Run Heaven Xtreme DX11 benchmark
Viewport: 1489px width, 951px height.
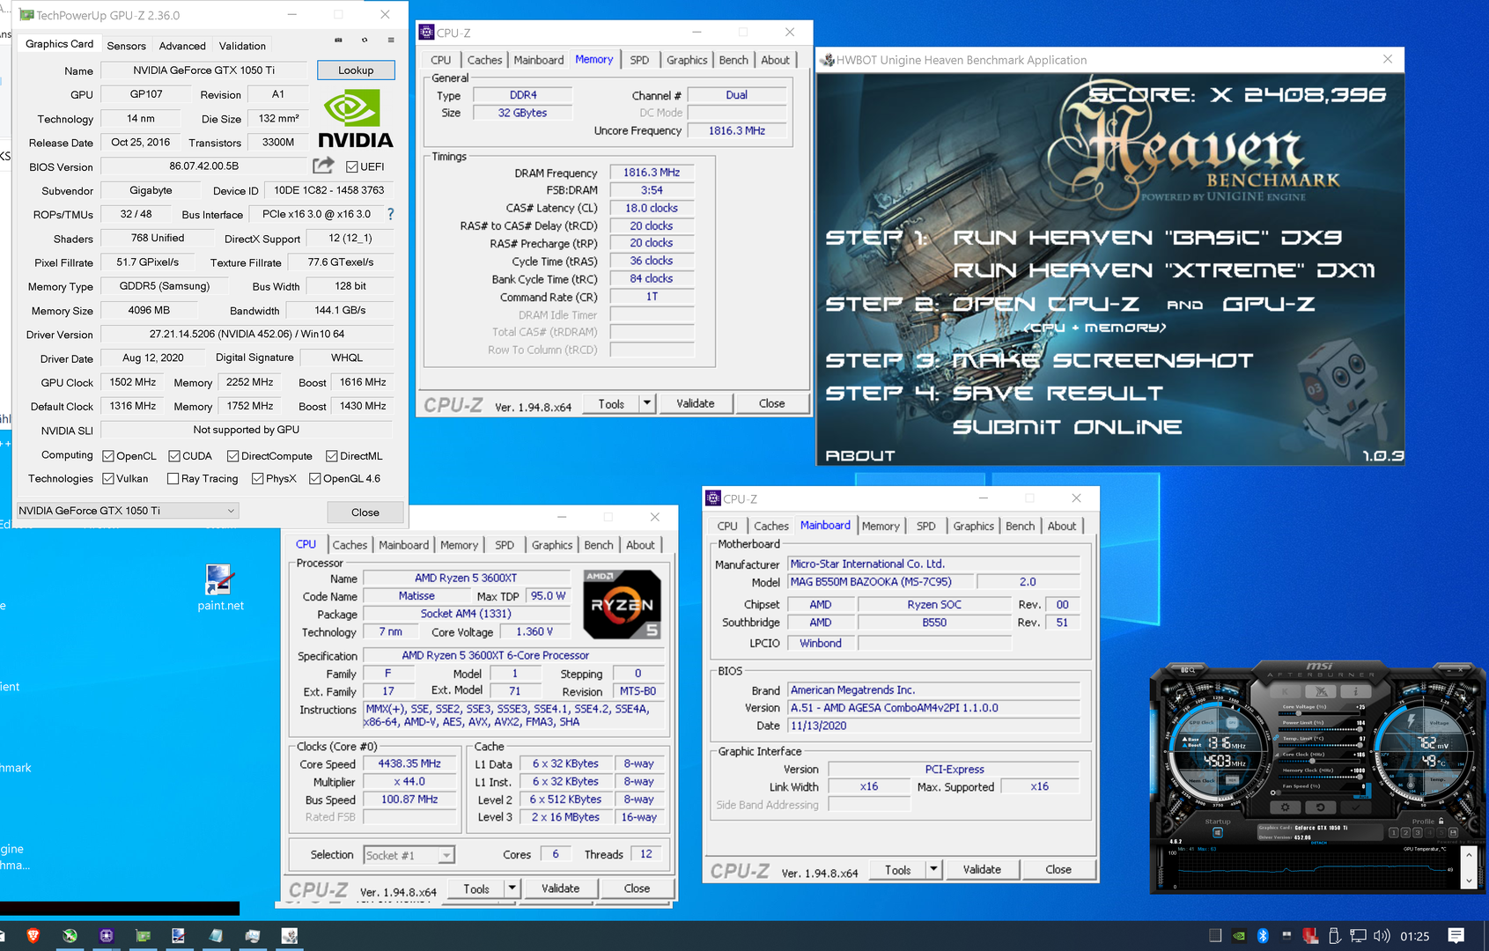tap(1164, 270)
